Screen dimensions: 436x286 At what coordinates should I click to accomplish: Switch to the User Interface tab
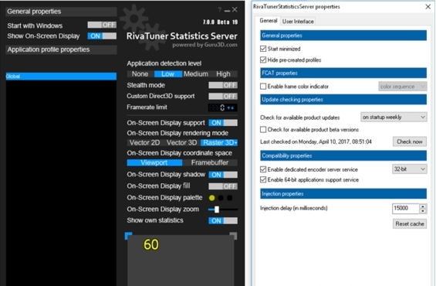tap(298, 21)
